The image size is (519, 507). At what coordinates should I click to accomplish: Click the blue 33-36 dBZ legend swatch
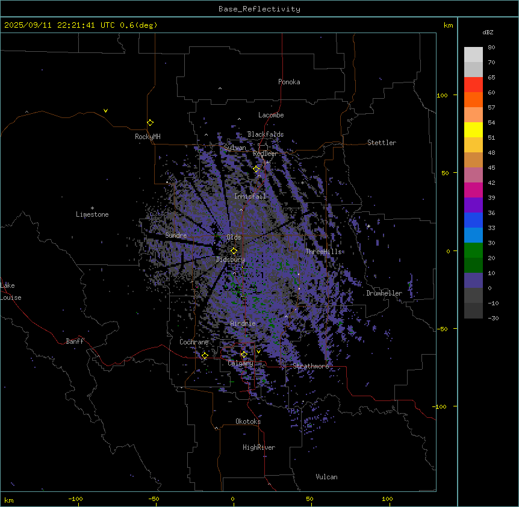(x=473, y=220)
